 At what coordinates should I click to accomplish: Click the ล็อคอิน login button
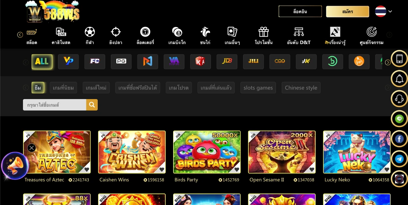pos(300,11)
